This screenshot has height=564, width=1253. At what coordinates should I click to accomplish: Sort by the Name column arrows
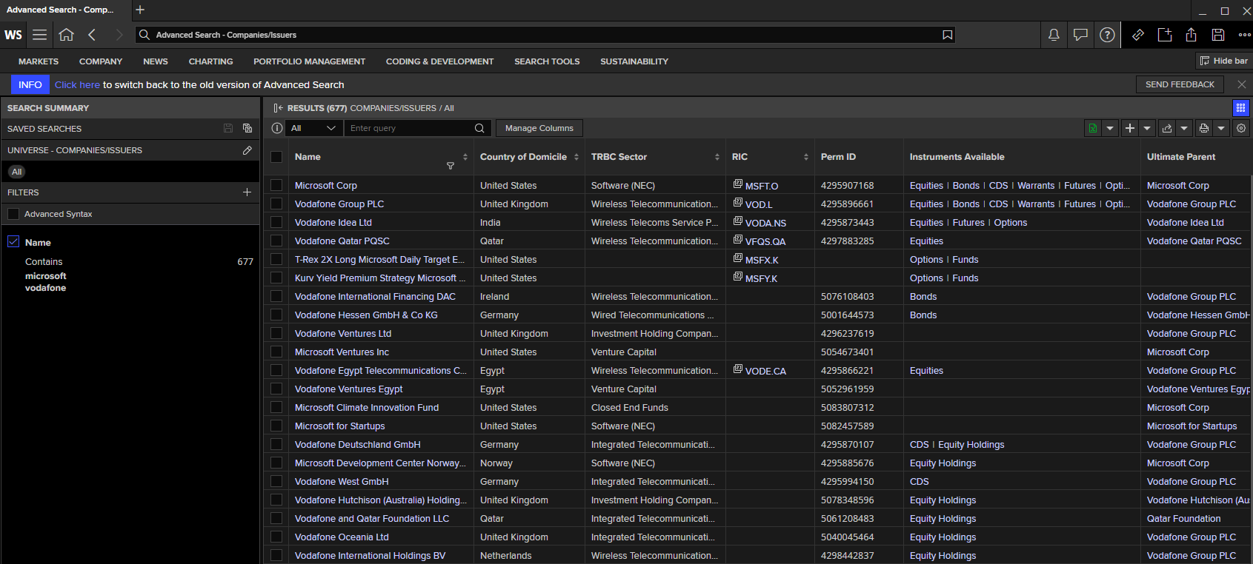[x=465, y=157]
